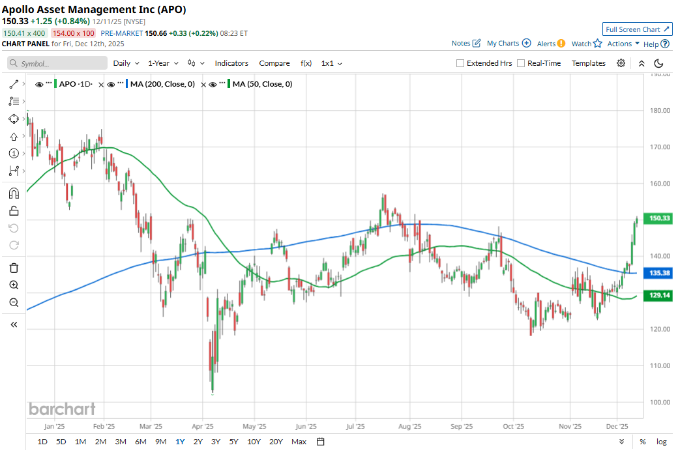Click the trash can delete icon

tap(14, 268)
